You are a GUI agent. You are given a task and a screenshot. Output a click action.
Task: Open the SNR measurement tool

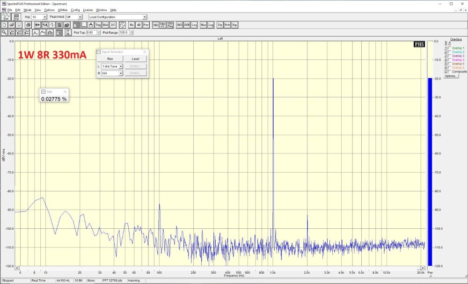click(187, 24)
